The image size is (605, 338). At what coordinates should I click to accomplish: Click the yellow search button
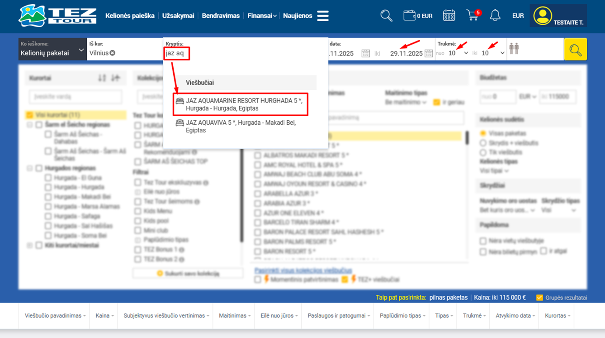pos(575,49)
